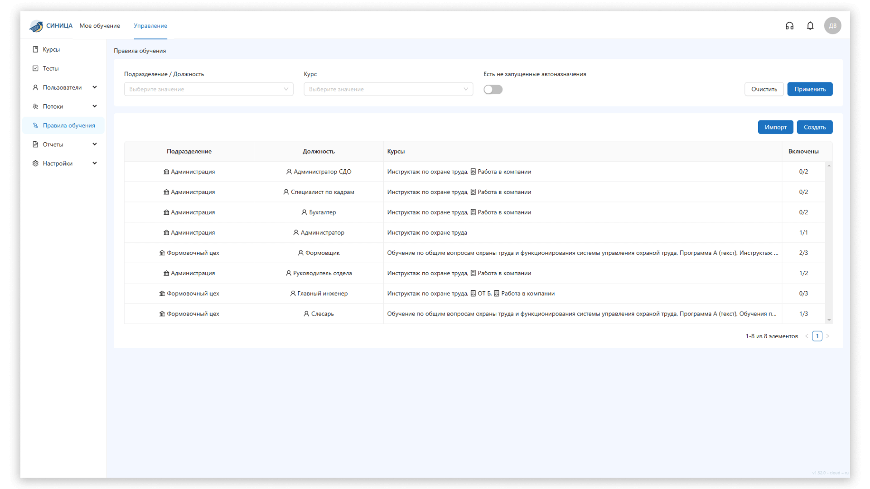
Task: Open Курсы in the sidebar
Action: tap(51, 49)
